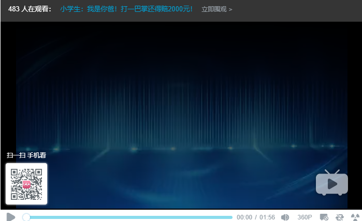Click the 483 人在观看 viewer count text
This screenshot has height=221, width=362.
[x=30, y=9]
